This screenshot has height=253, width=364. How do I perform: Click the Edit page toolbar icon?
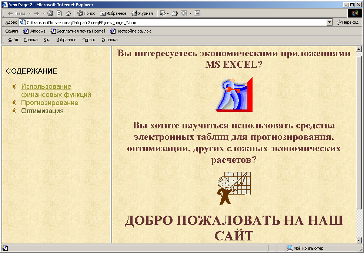click(184, 13)
